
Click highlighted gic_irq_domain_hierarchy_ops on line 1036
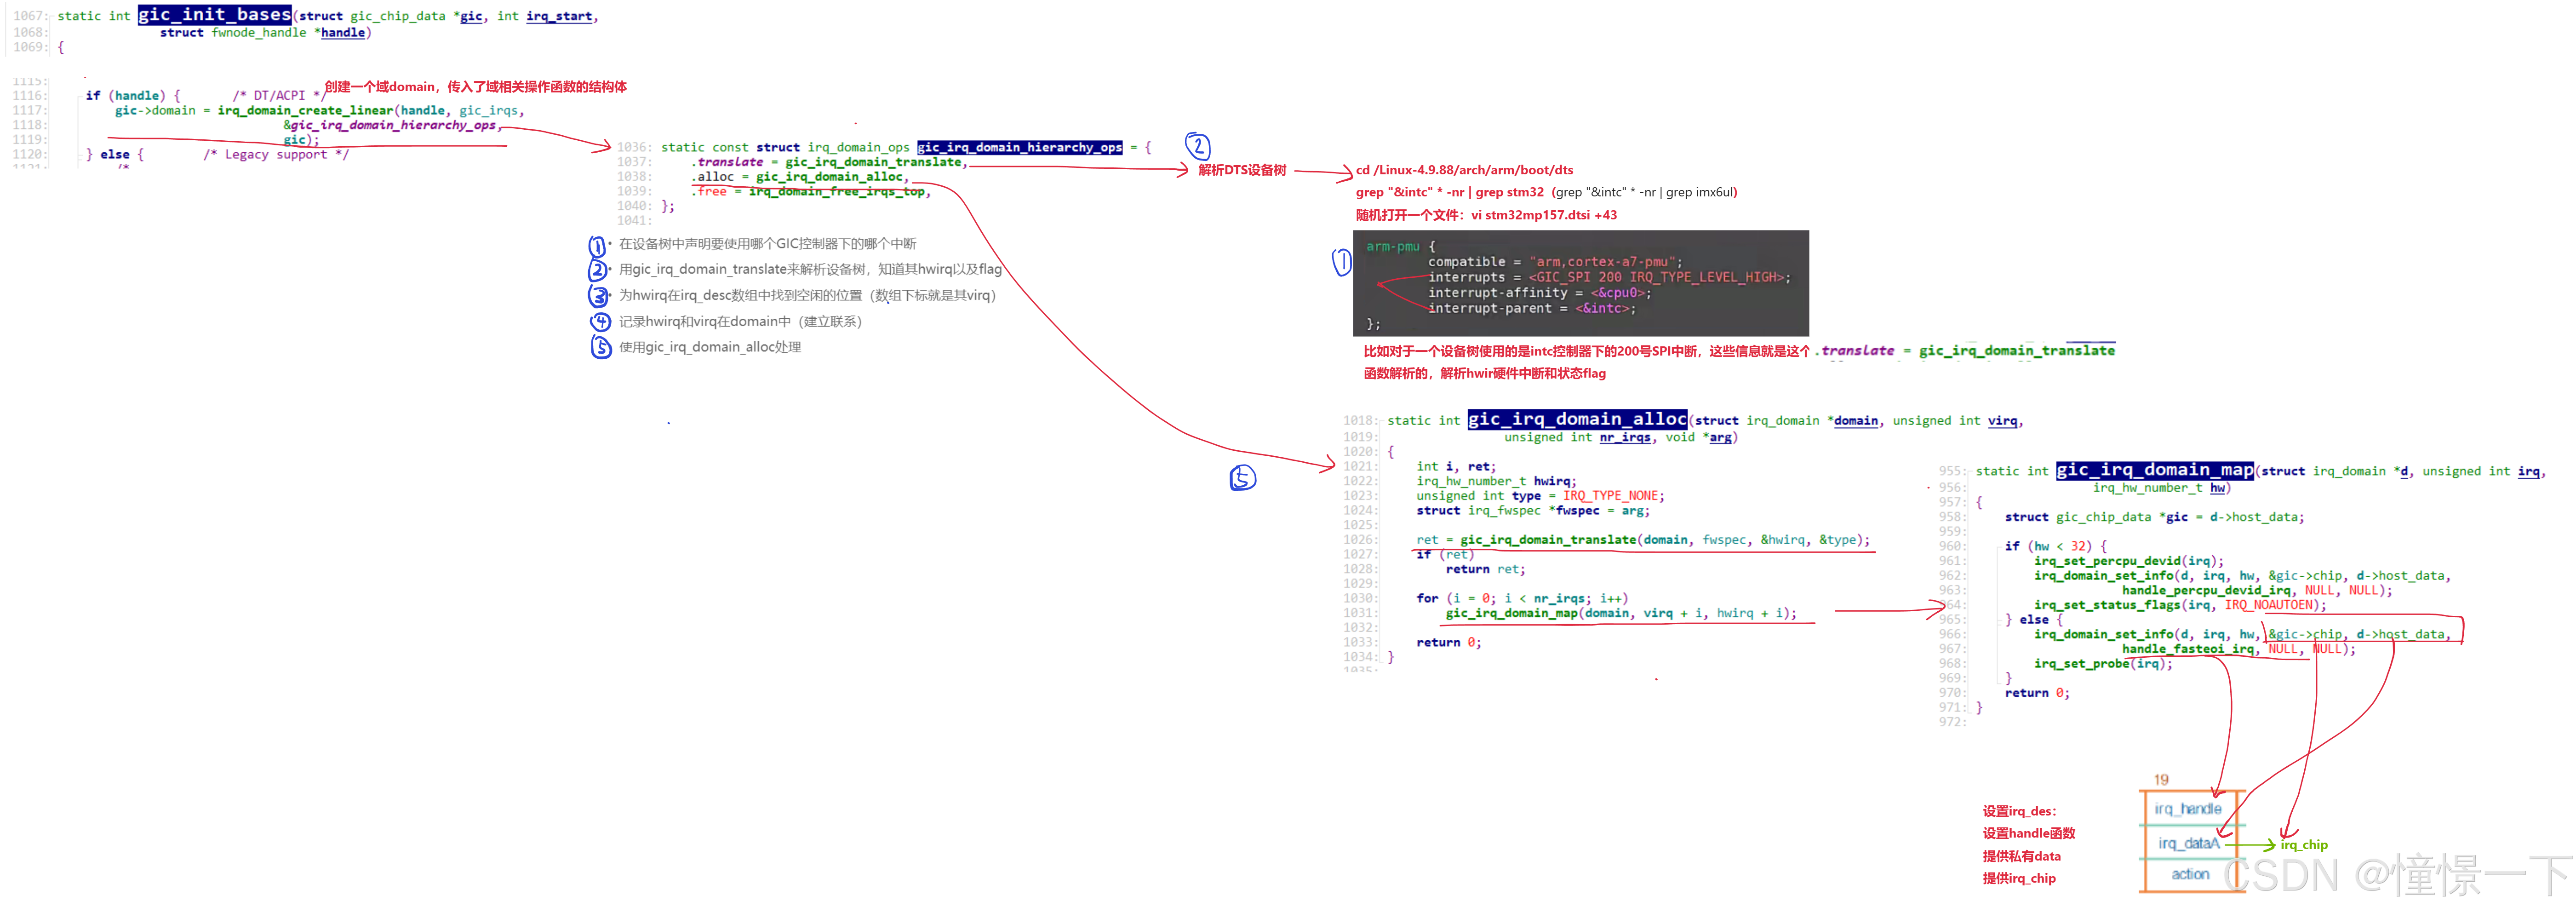click(1019, 148)
